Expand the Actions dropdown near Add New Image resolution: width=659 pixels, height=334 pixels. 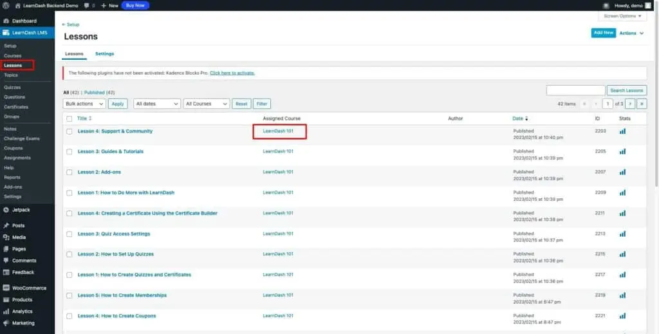click(x=632, y=33)
